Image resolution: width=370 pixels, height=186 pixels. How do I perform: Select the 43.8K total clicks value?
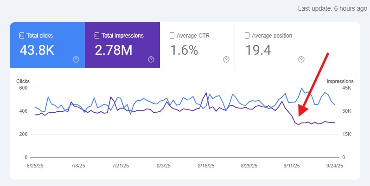click(x=37, y=50)
